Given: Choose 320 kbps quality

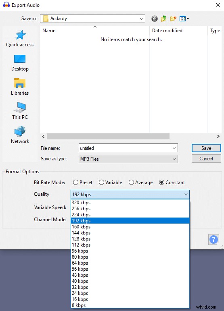Looking at the screenshot, I should tap(130, 203).
